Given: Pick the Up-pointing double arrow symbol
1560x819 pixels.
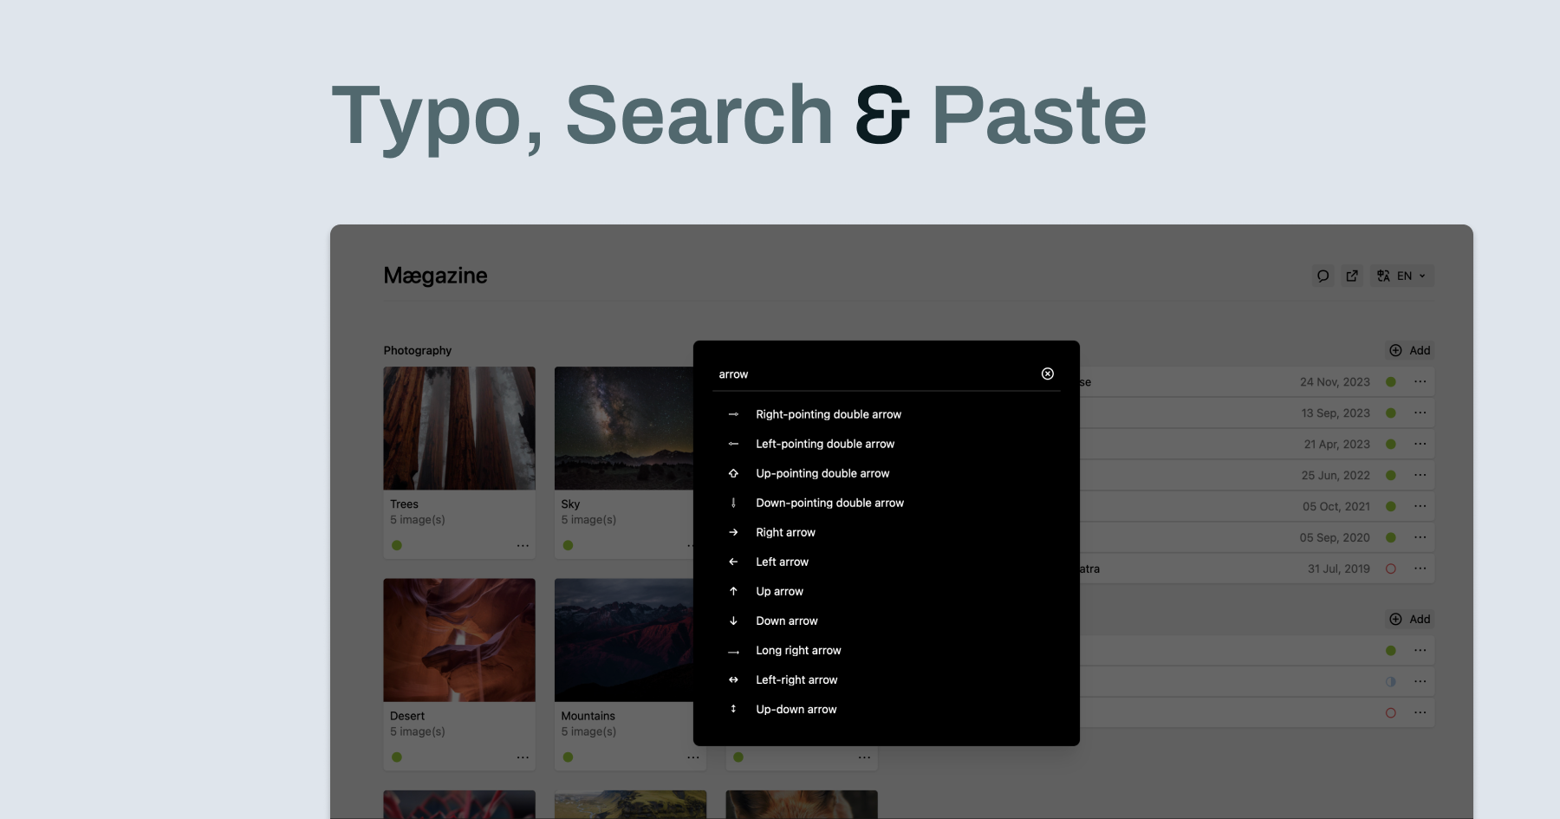Looking at the screenshot, I should click(x=822, y=473).
